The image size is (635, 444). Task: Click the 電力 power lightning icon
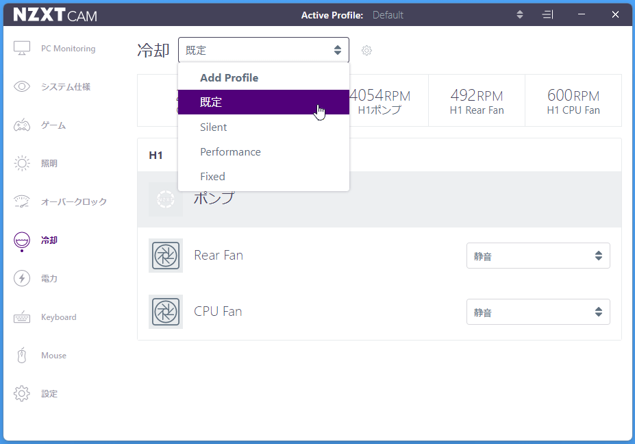(22, 278)
